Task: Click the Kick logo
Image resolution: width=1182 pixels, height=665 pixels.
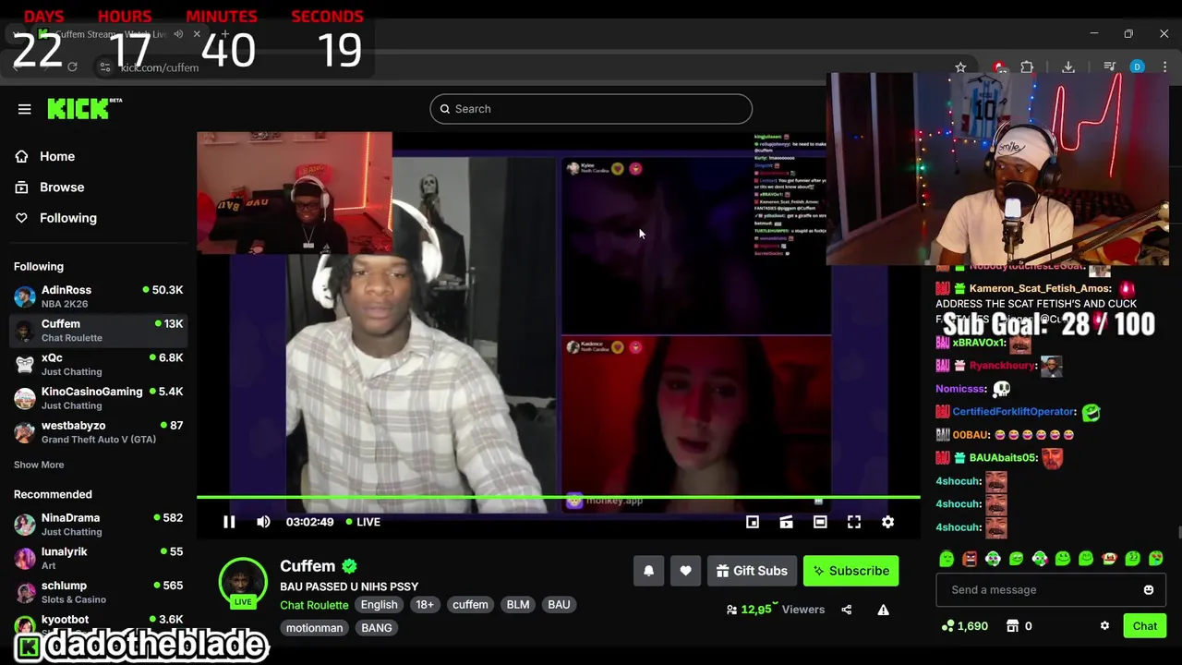Action: pos(84,108)
